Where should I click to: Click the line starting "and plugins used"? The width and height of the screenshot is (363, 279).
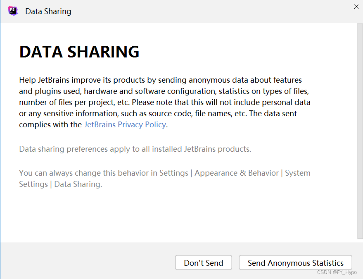[164, 91]
